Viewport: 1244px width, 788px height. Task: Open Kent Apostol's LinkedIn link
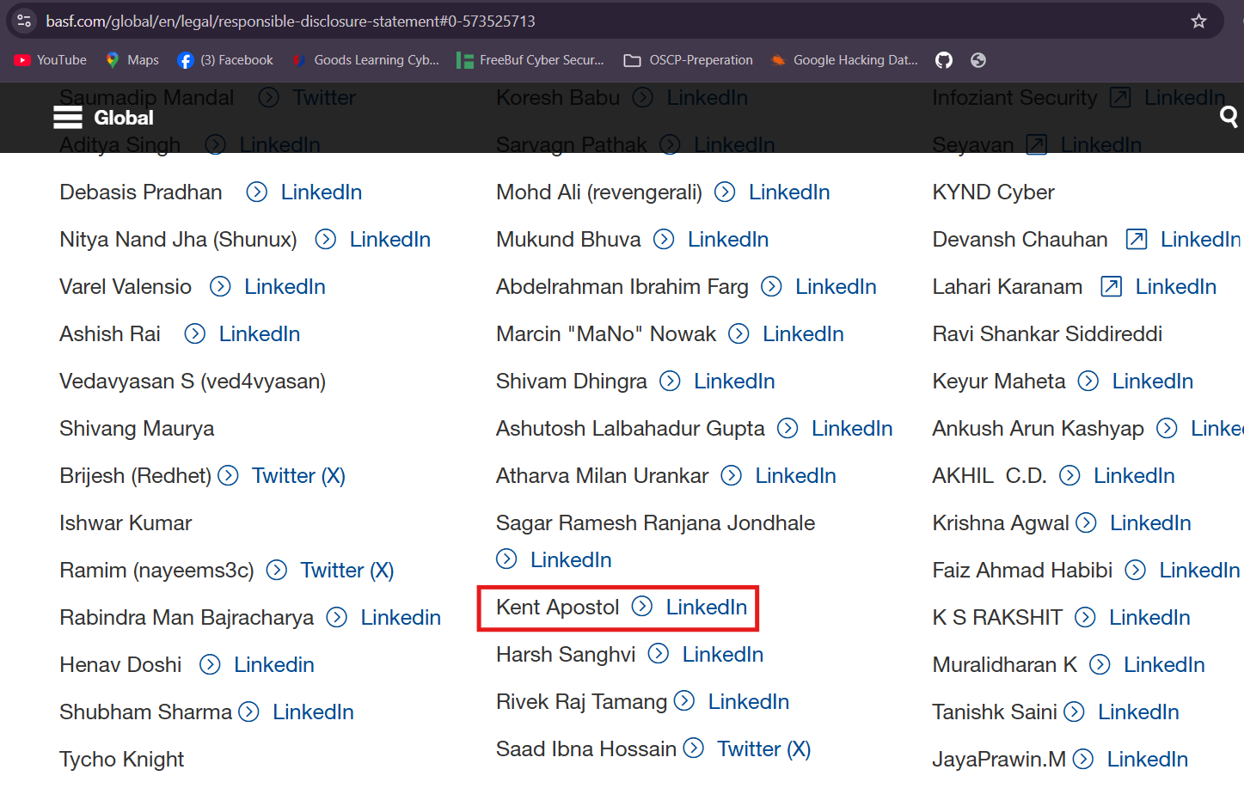click(706, 608)
